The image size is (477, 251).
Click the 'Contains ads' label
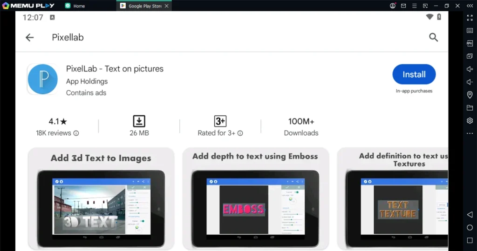[x=86, y=93]
